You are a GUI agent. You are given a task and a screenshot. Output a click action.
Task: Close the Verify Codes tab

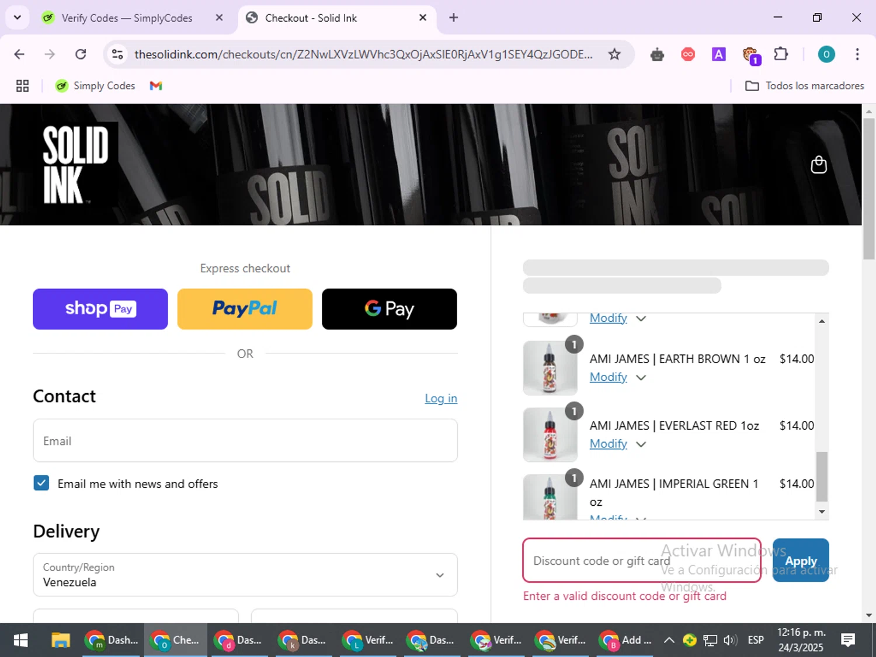pyautogui.click(x=219, y=18)
